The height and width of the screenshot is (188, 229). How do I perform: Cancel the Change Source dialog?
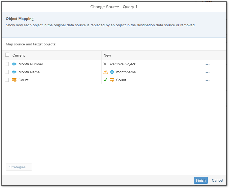point(217,180)
